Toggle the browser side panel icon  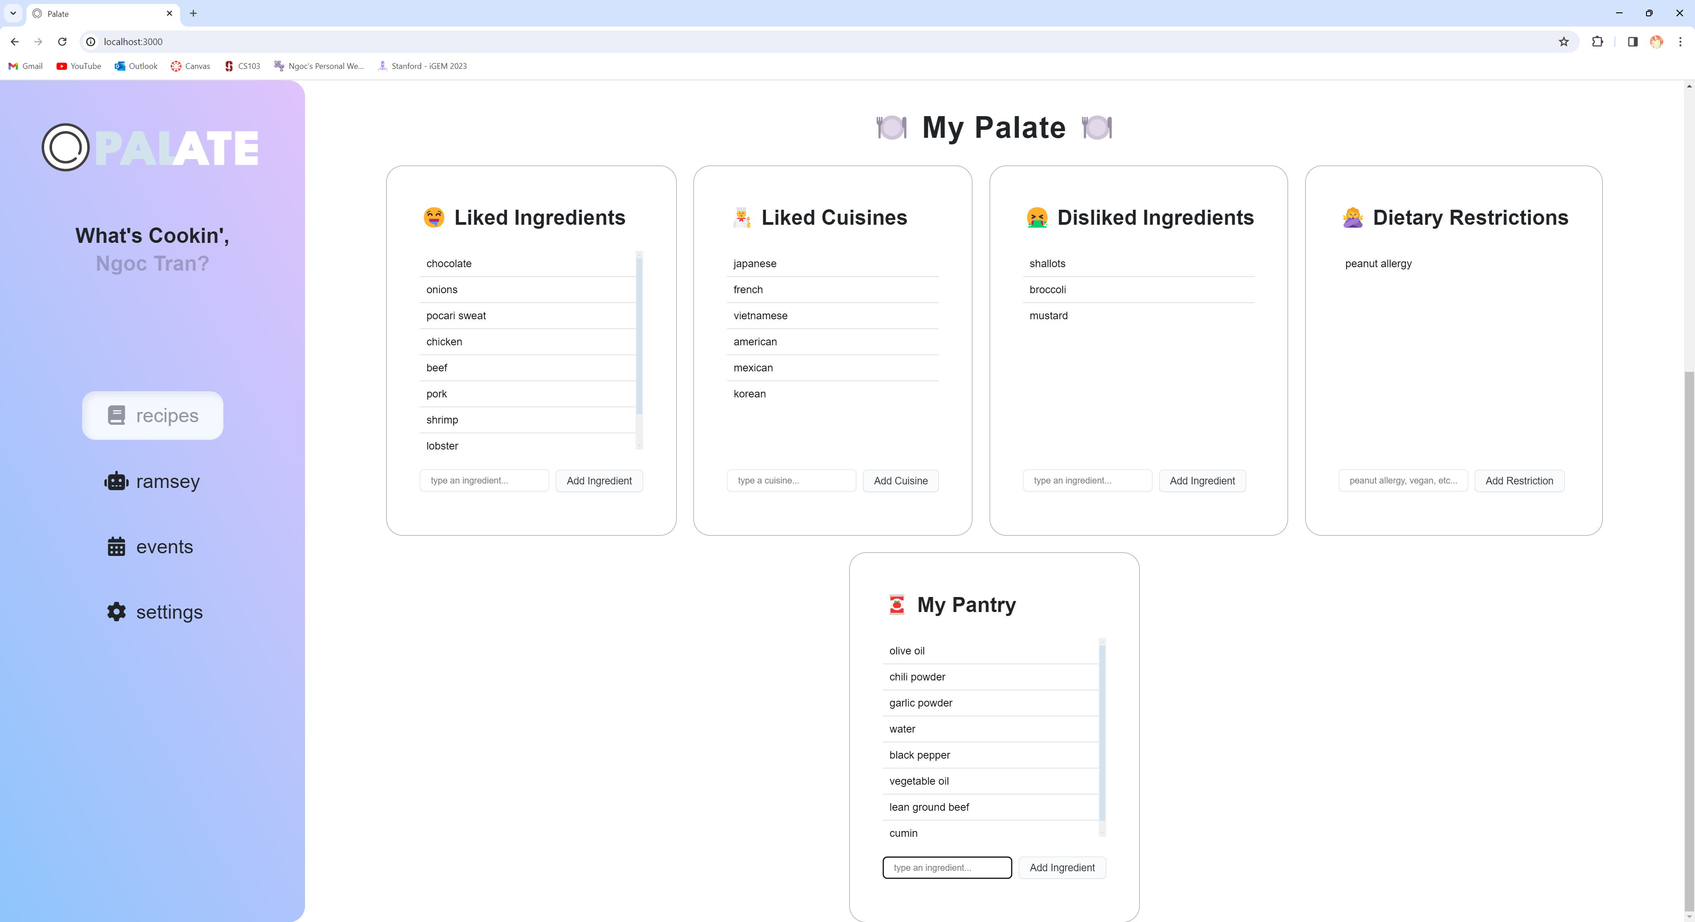(1632, 42)
